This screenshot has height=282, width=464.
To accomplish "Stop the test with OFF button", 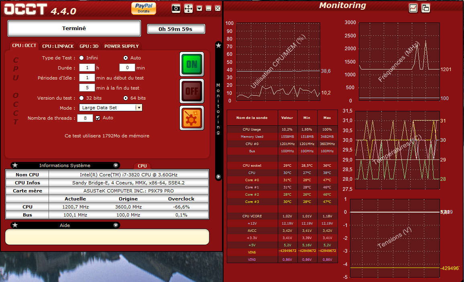I will 192,91.
